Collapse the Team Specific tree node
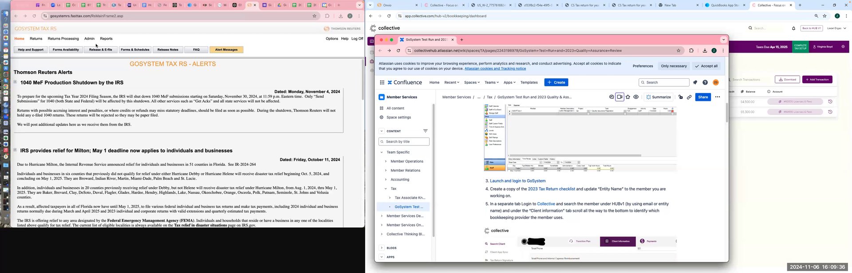 click(x=382, y=152)
